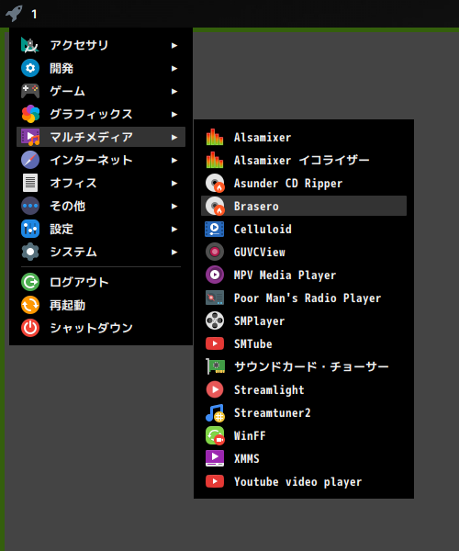Viewport: 459px width, 551px height.
Task: Click the Streamtuner2 music note icon
Action: 215,412
